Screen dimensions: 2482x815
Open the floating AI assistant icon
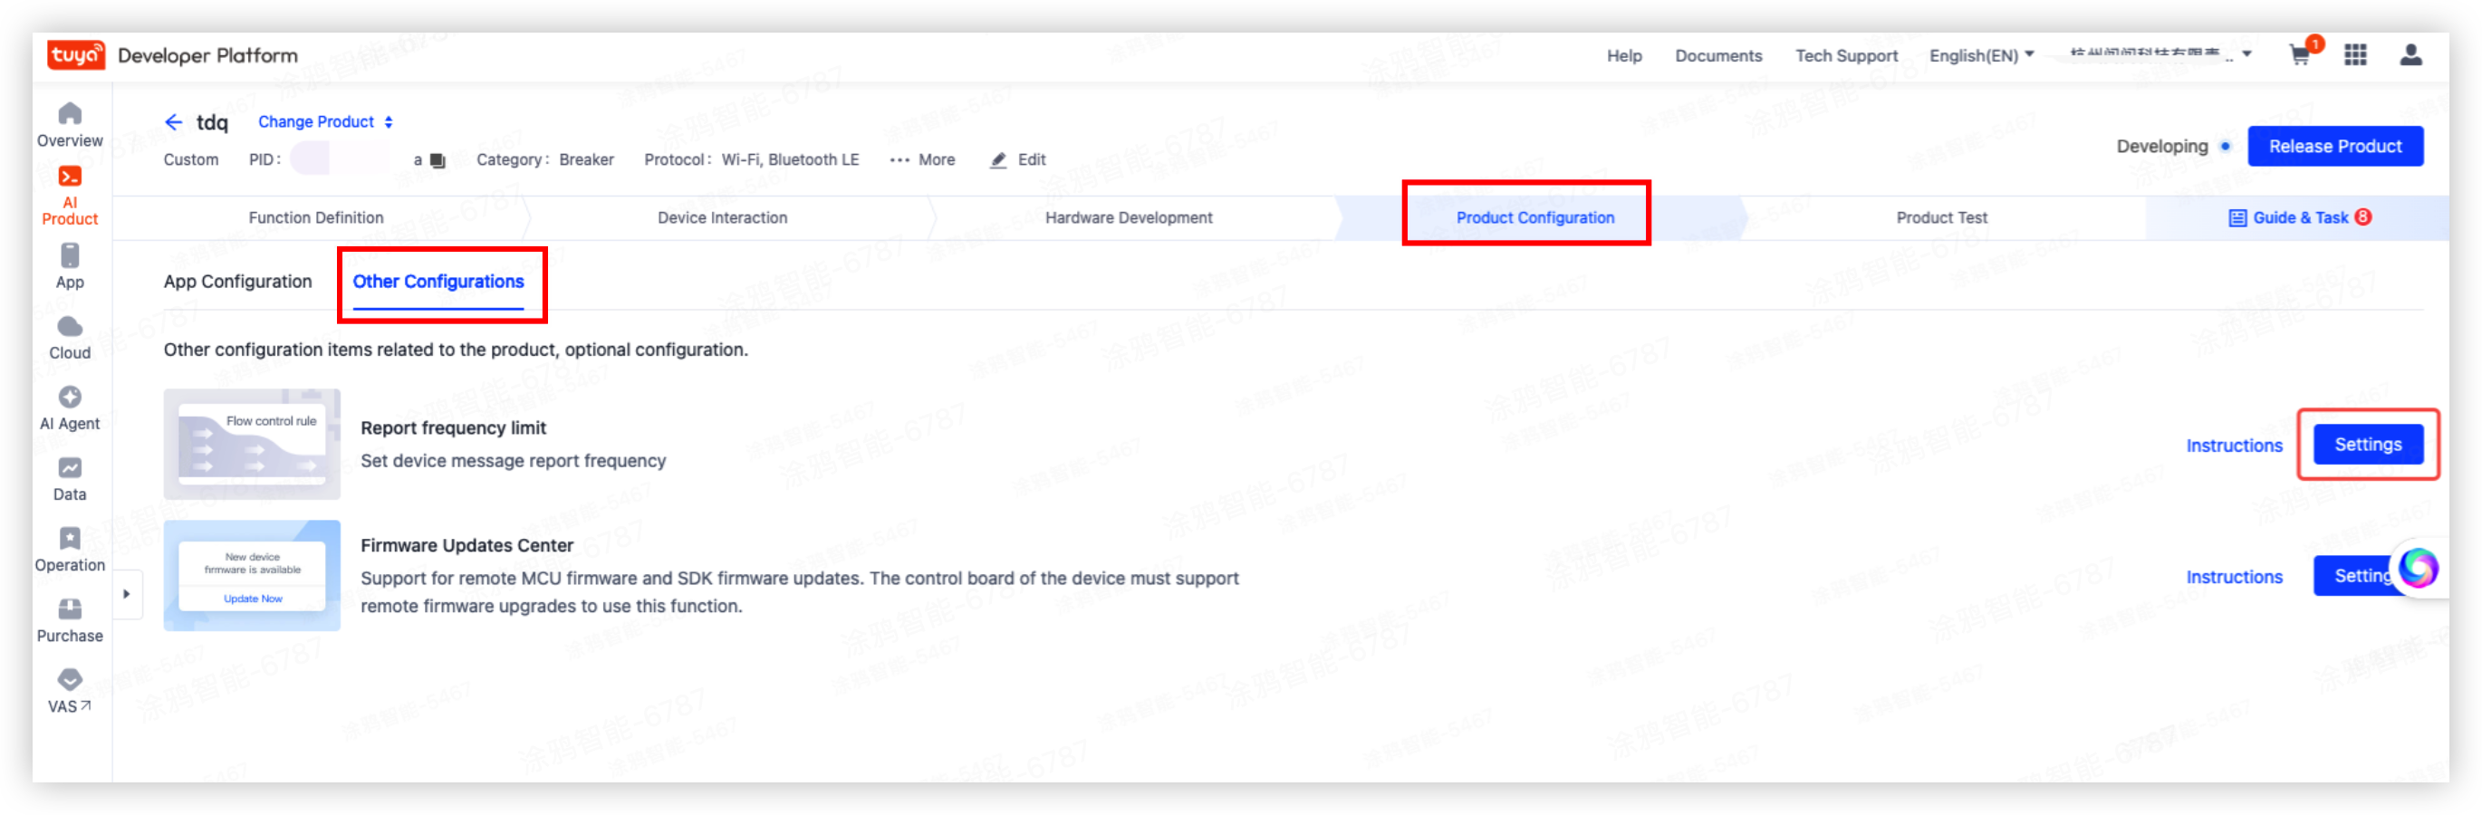point(2418,568)
